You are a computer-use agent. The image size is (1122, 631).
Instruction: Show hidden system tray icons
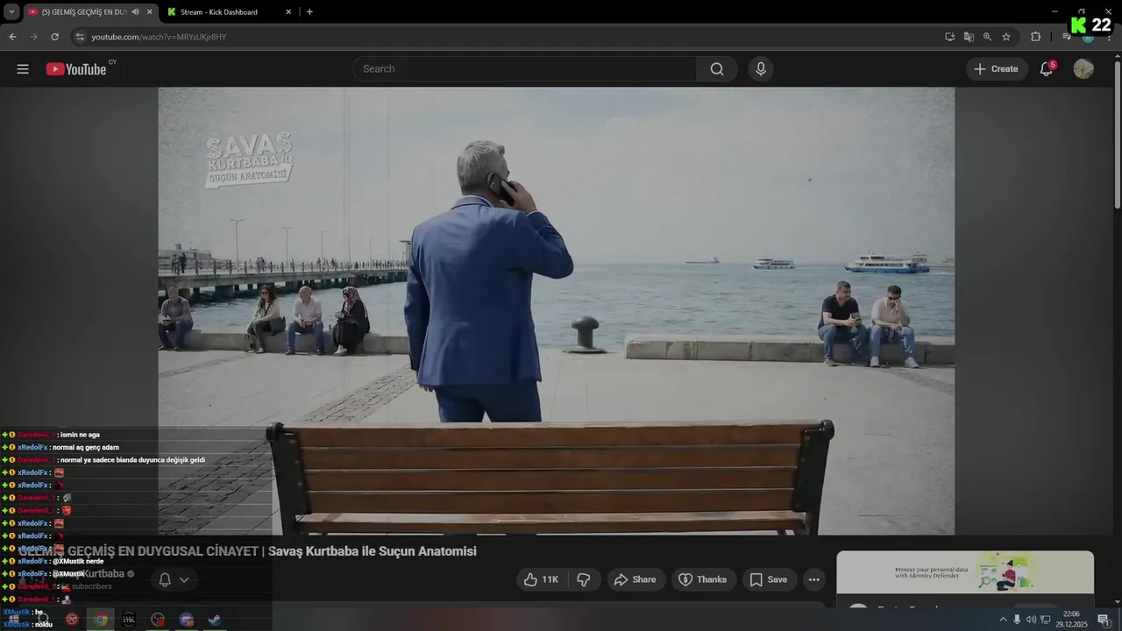1004,620
